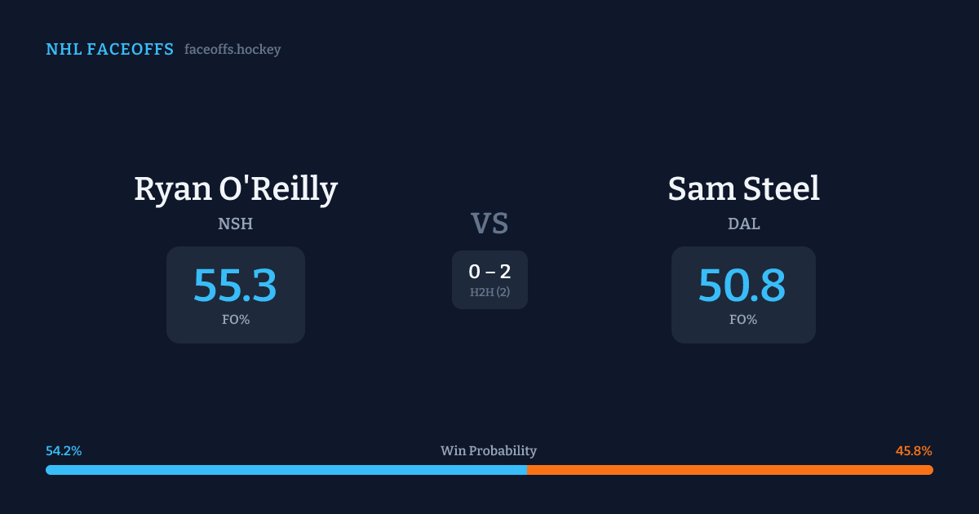Click the NSH team abbreviation

pyautogui.click(x=236, y=224)
